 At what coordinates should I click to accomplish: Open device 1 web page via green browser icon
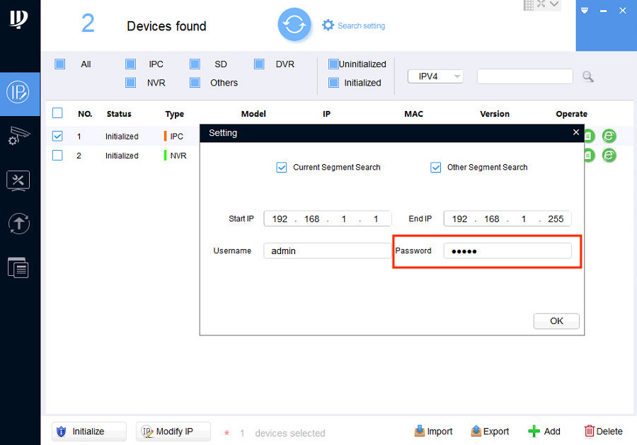point(609,135)
